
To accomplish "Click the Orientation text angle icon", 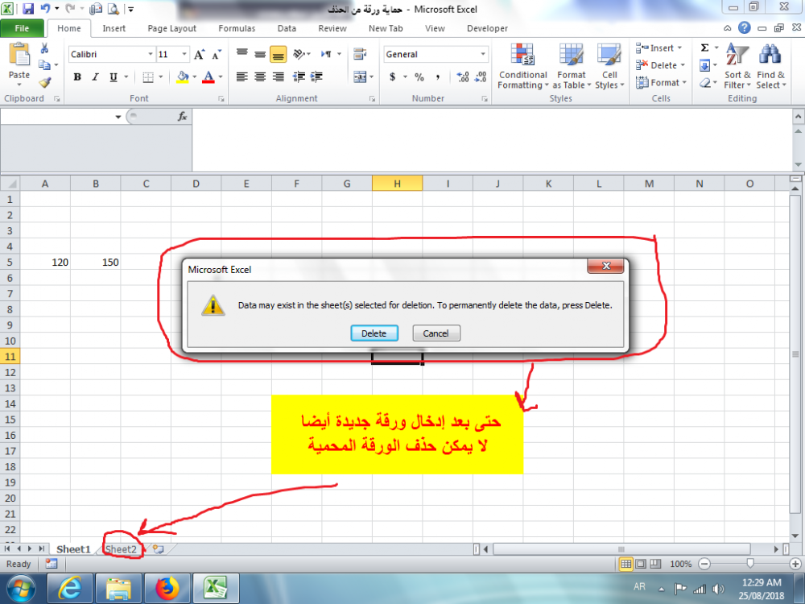I will point(299,54).
